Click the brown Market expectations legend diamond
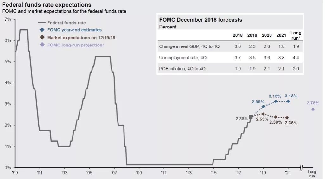 [x=42, y=37]
